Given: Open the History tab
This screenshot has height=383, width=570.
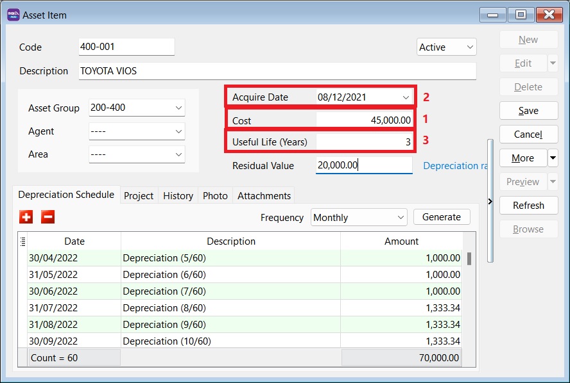Looking at the screenshot, I should tap(178, 196).
